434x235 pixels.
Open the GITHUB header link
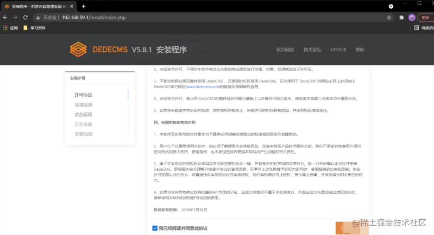pos(338,50)
